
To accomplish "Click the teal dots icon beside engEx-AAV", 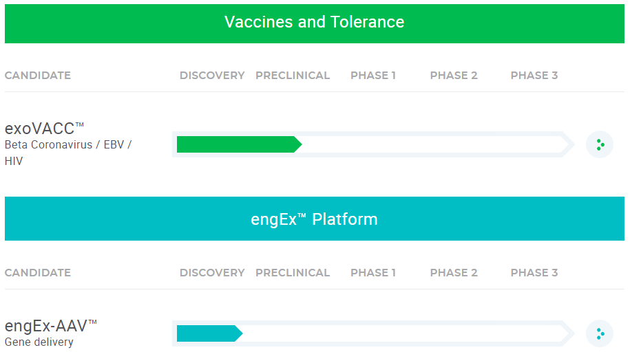I will 599,333.
